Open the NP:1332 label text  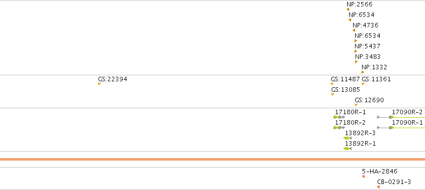pos(375,67)
